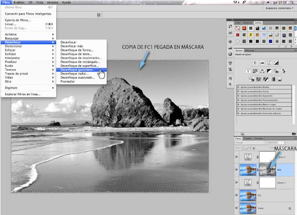
Task: Click the Curvas 1 white mask thumbnail
Action: click(x=267, y=182)
